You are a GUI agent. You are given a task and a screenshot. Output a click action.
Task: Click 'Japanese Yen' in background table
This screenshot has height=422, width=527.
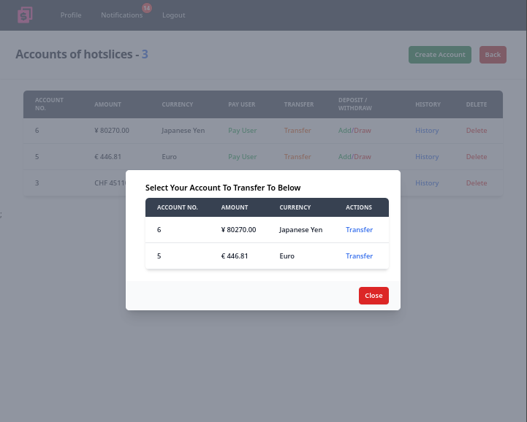coord(183,131)
